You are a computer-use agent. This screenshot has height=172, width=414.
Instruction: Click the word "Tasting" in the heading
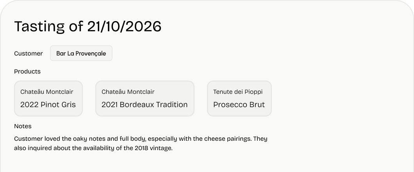(39, 27)
